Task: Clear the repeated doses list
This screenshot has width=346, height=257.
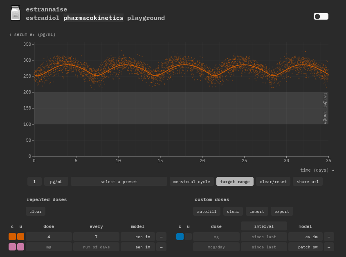Action: coord(36,211)
